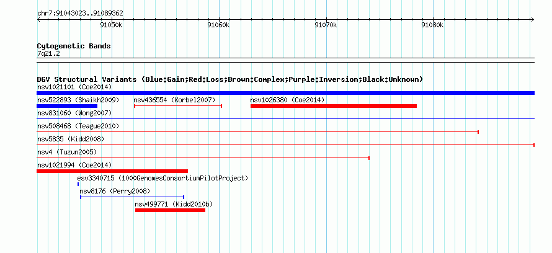Select the nsv522893 blue variant bar
Viewport: 552px width, 253px height.
(67, 106)
